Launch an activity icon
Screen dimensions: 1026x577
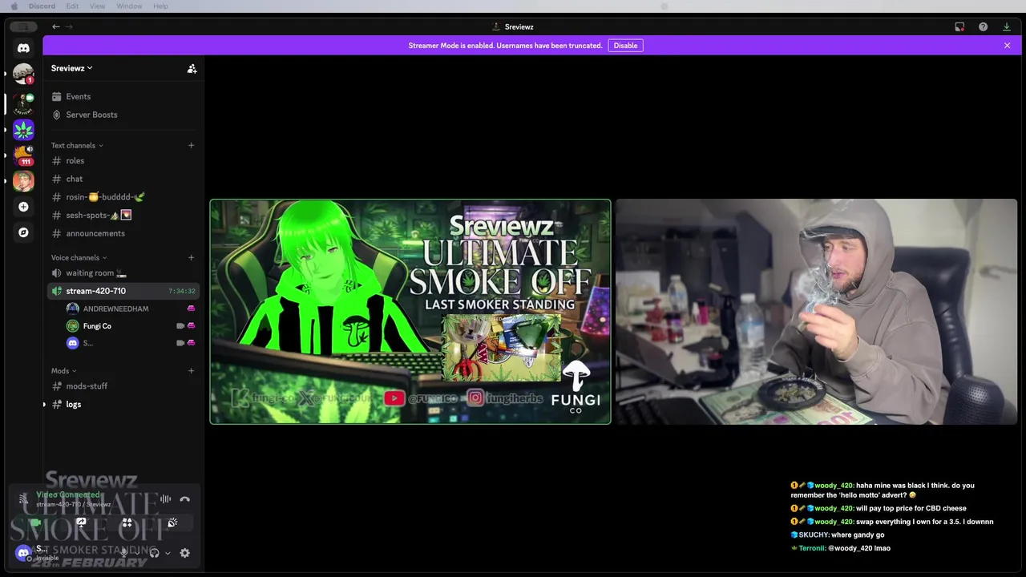pyautogui.click(x=127, y=523)
